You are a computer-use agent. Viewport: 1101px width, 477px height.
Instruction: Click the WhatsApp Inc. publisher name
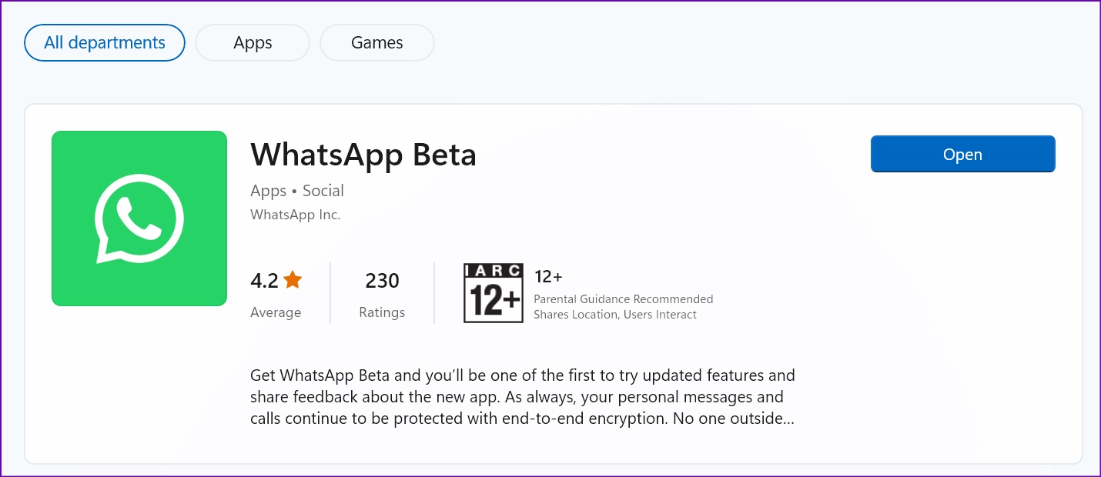click(x=296, y=215)
